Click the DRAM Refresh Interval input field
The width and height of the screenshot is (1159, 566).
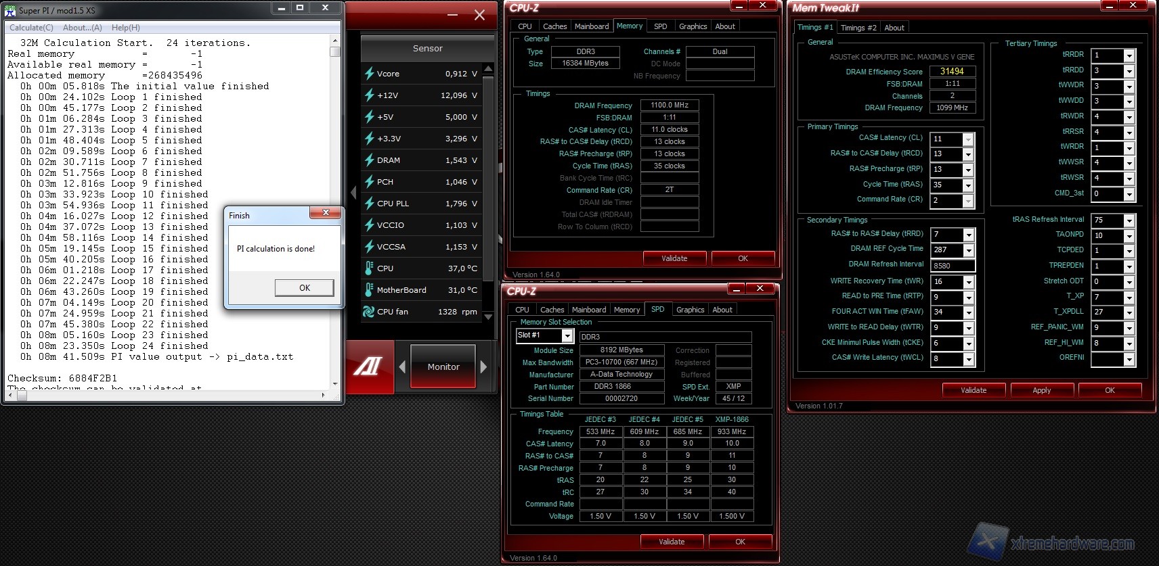pyautogui.click(x=952, y=266)
